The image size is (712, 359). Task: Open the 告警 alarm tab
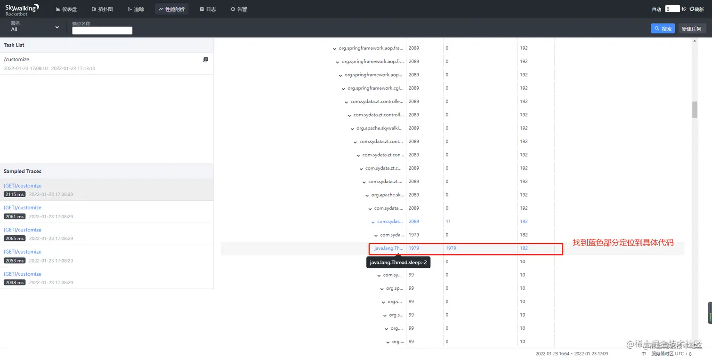coord(239,9)
